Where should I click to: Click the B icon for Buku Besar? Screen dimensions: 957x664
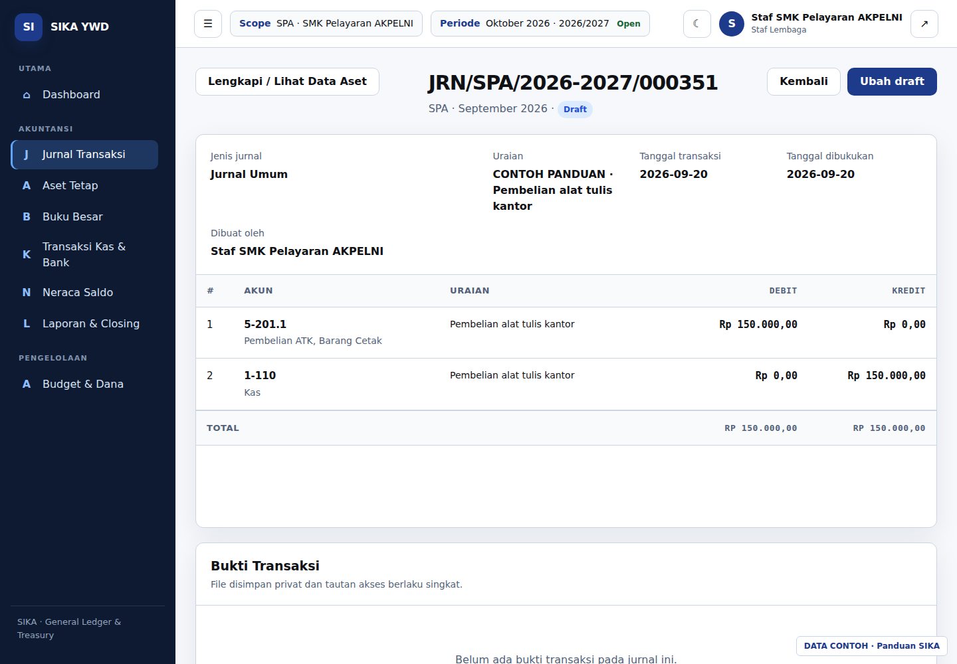(x=27, y=217)
